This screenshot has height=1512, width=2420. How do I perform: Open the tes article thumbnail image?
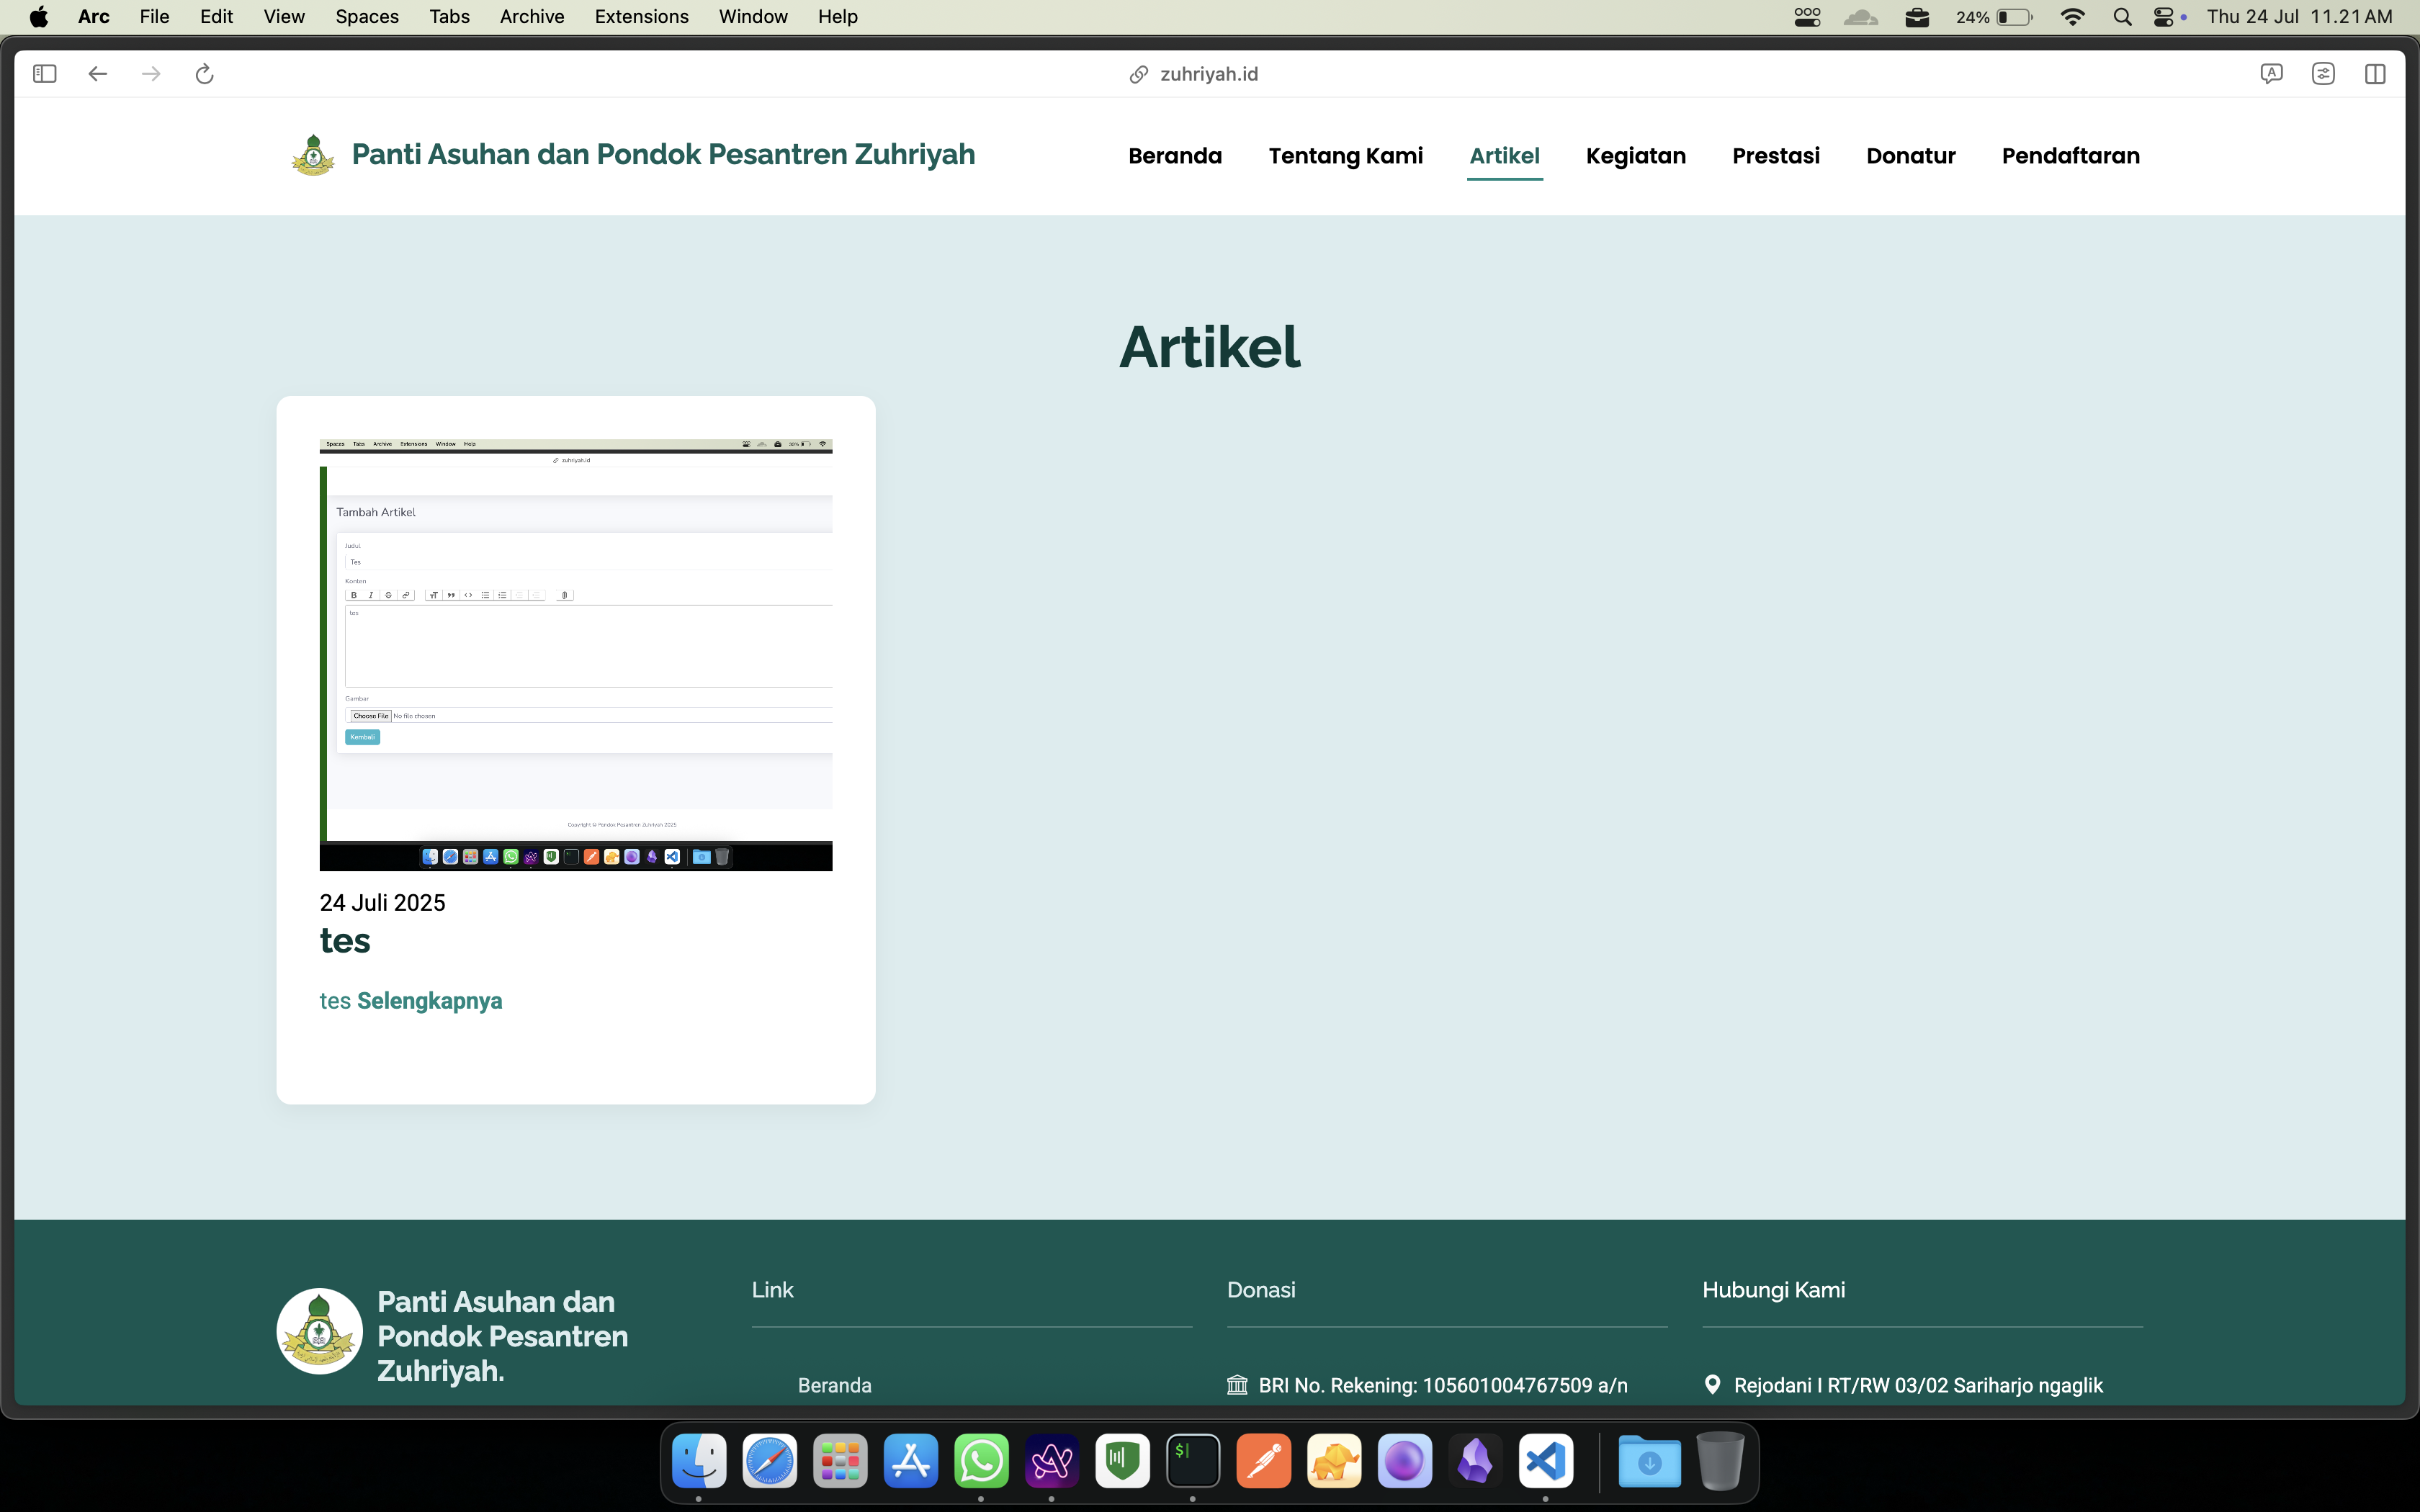point(575,655)
